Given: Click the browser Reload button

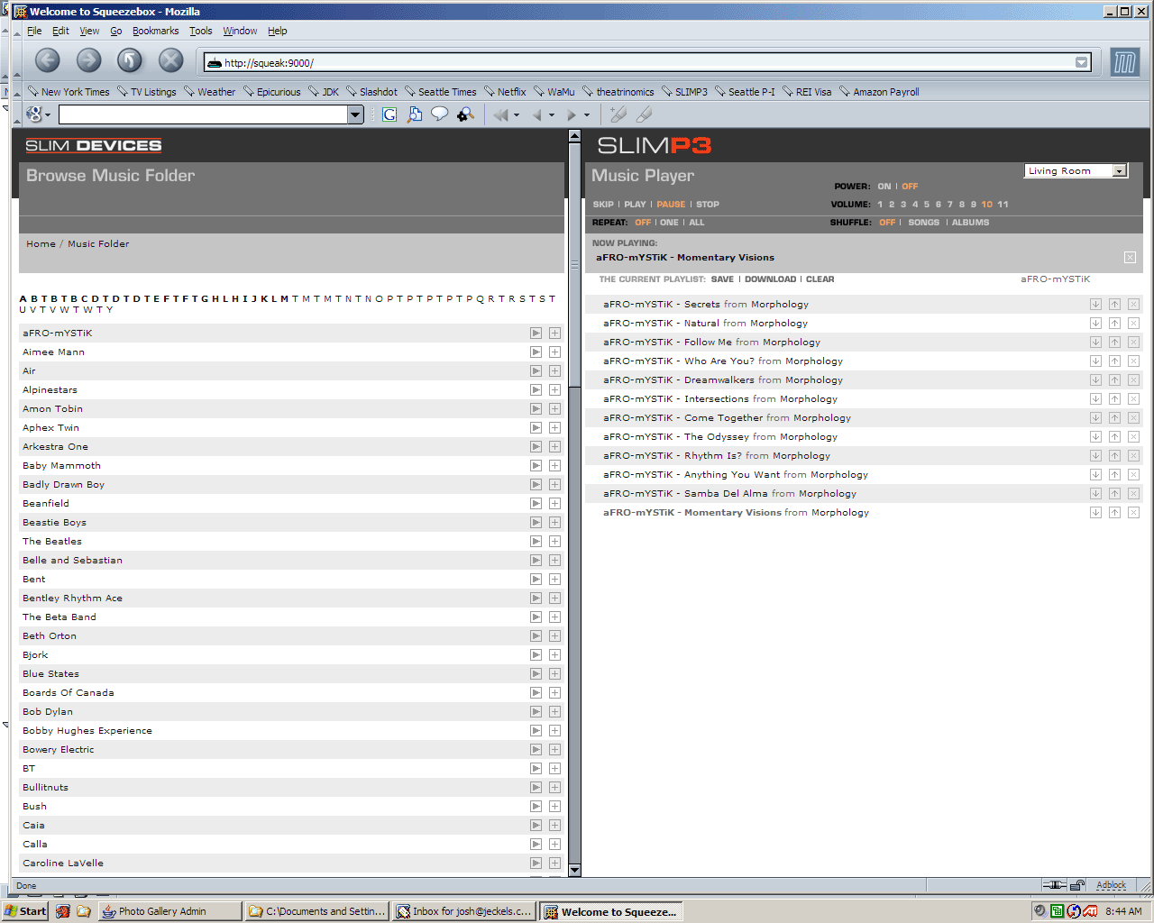Looking at the screenshot, I should click(130, 60).
